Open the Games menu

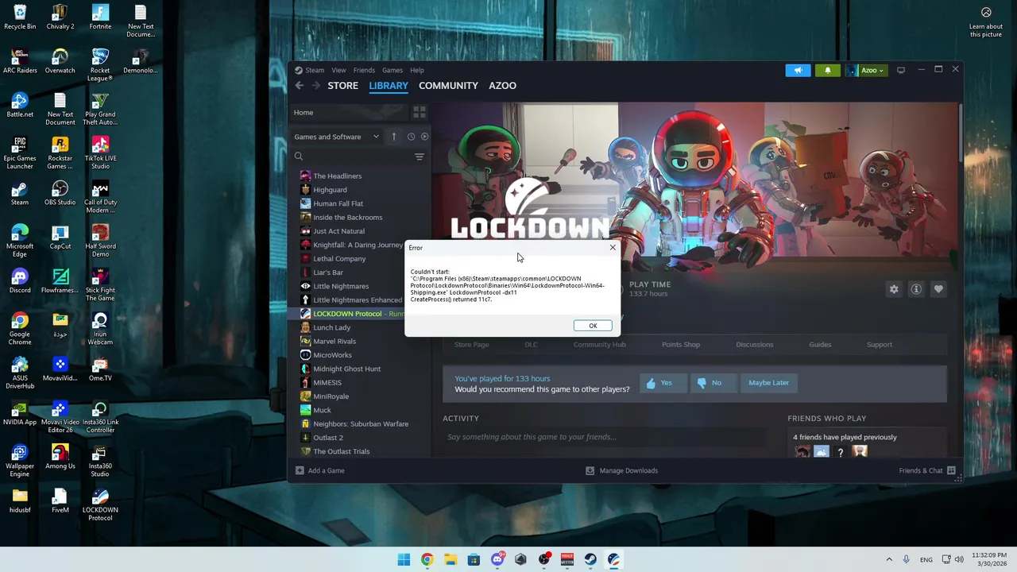(x=392, y=70)
